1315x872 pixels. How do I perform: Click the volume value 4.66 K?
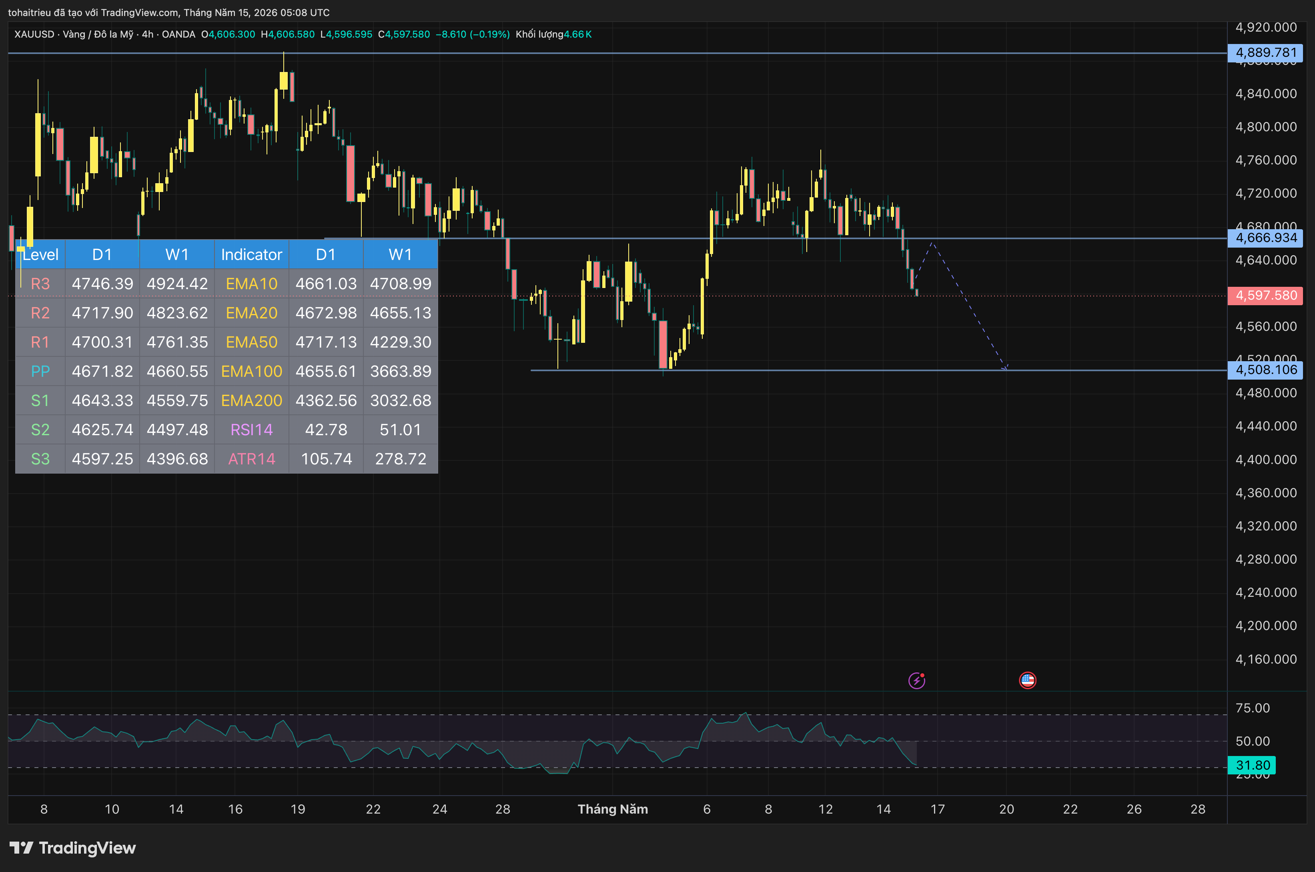point(577,34)
